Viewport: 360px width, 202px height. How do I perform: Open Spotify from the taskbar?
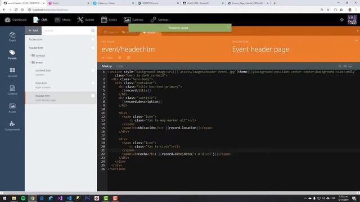(23, 198)
